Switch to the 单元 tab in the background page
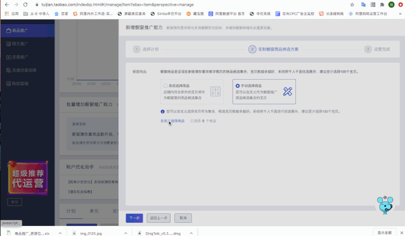 pyautogui.click(x=94, y=211)
